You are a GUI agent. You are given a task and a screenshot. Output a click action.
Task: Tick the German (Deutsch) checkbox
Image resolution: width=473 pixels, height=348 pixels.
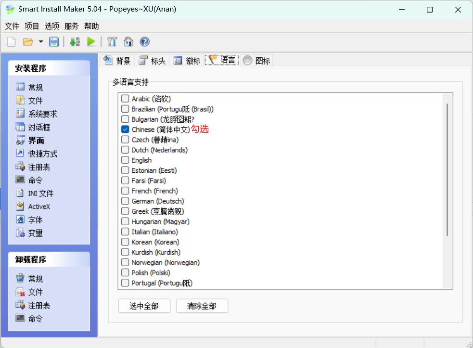point(125,201)
